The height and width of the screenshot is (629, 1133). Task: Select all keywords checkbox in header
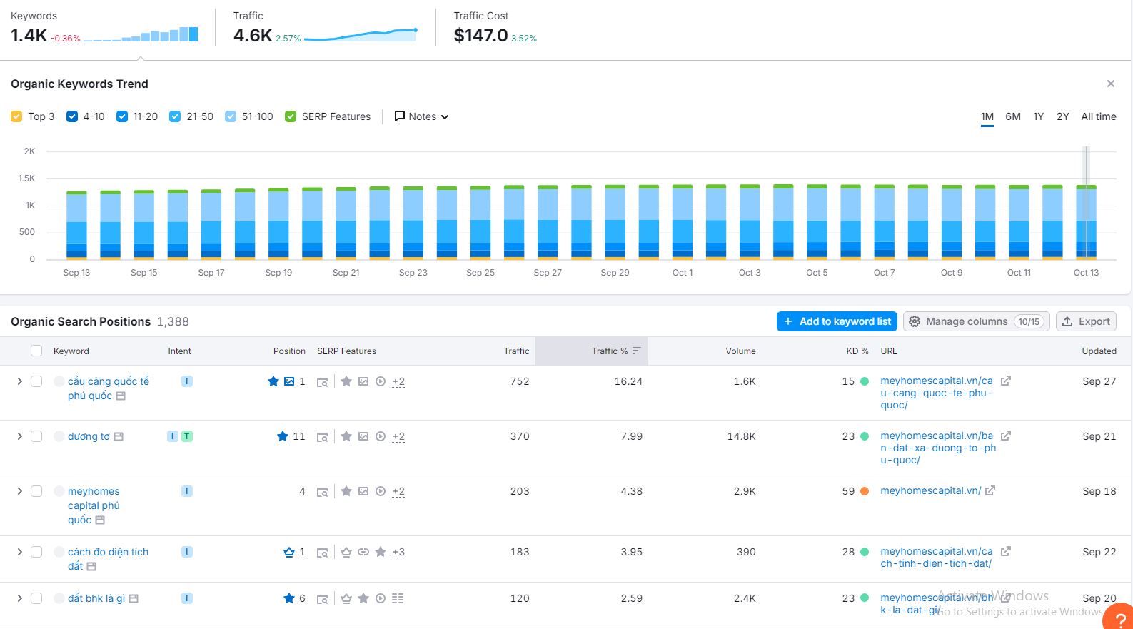[36, 351]
